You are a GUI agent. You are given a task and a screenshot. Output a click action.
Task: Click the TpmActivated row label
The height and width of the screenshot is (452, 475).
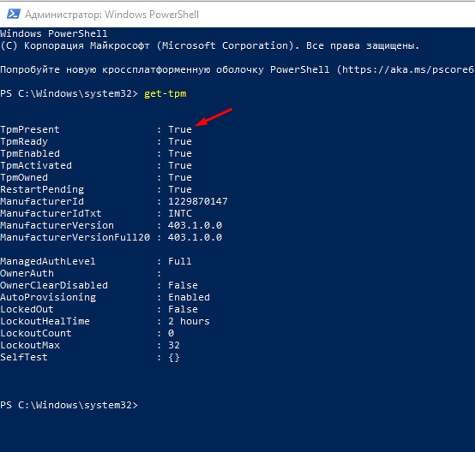pyautogui.click(x=36, y=165)
